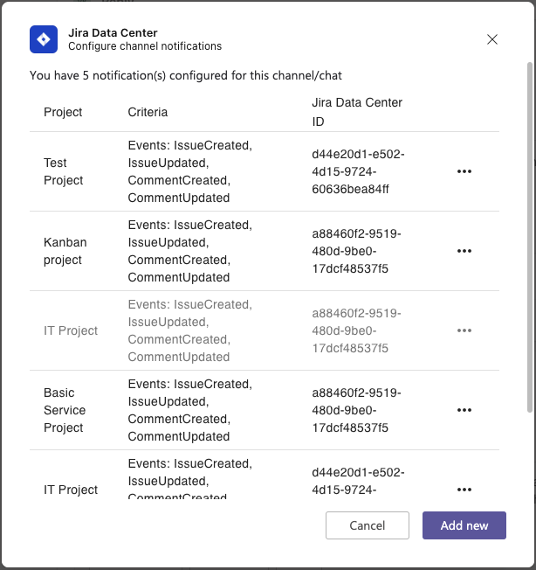Click the Cancel button

(x=368, y=525)
